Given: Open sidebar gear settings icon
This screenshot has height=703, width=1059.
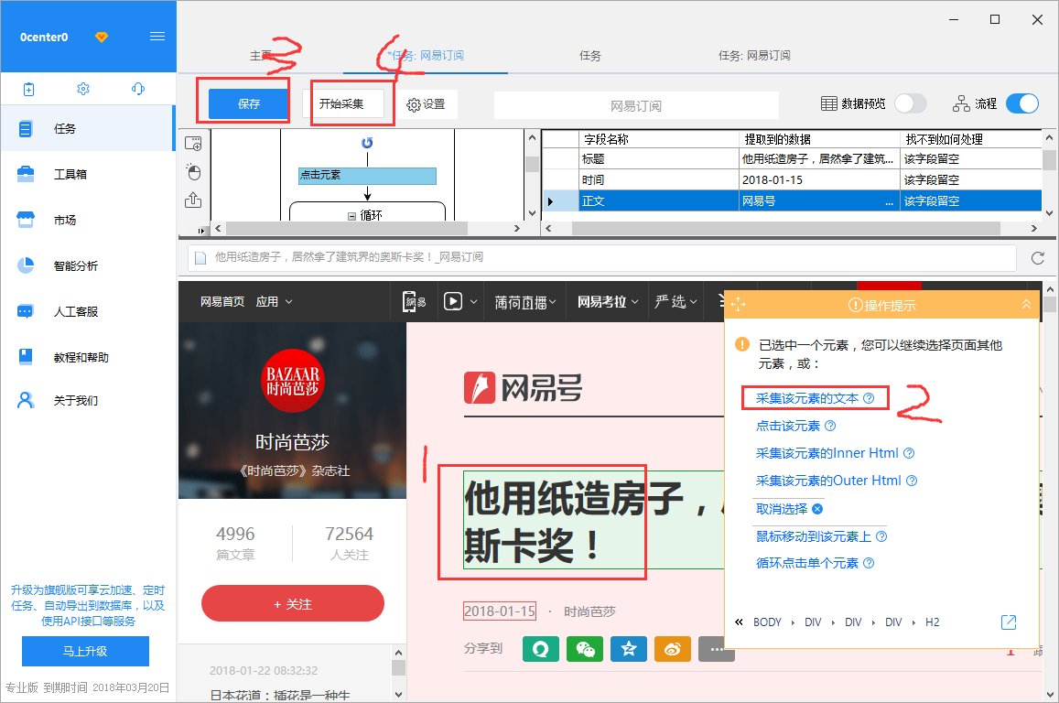Looking at the screenshot, I should click(83, 89).
